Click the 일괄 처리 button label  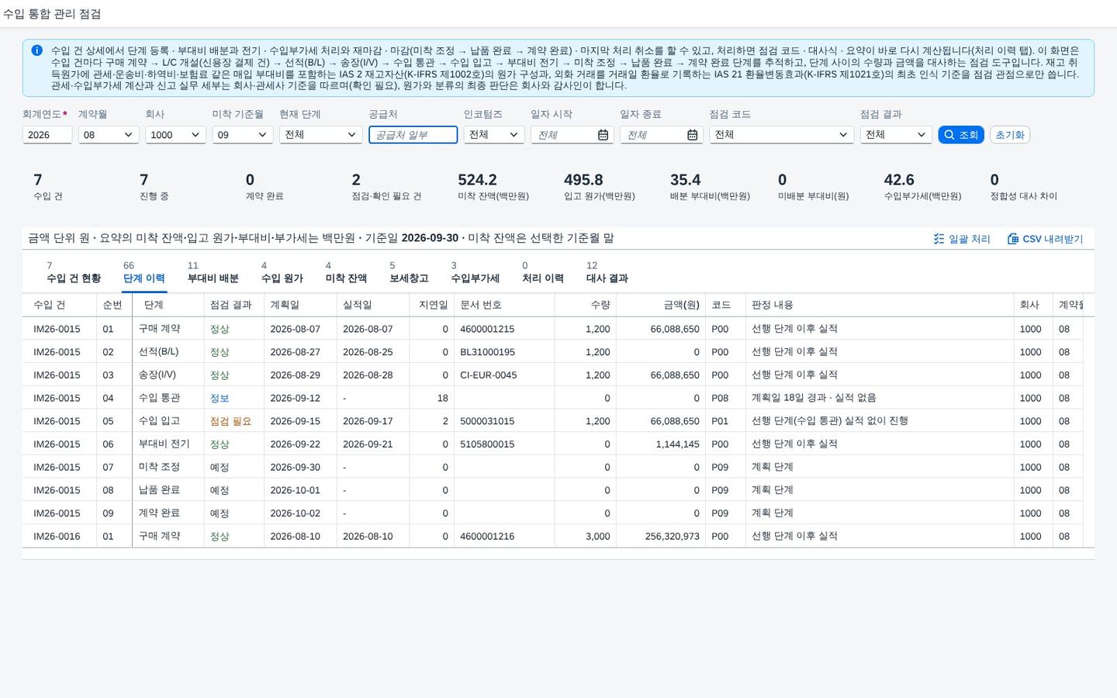point(970,239)
